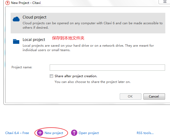Click the 'Project name:' label
This screenshot has height=139, width=170.
22,67
